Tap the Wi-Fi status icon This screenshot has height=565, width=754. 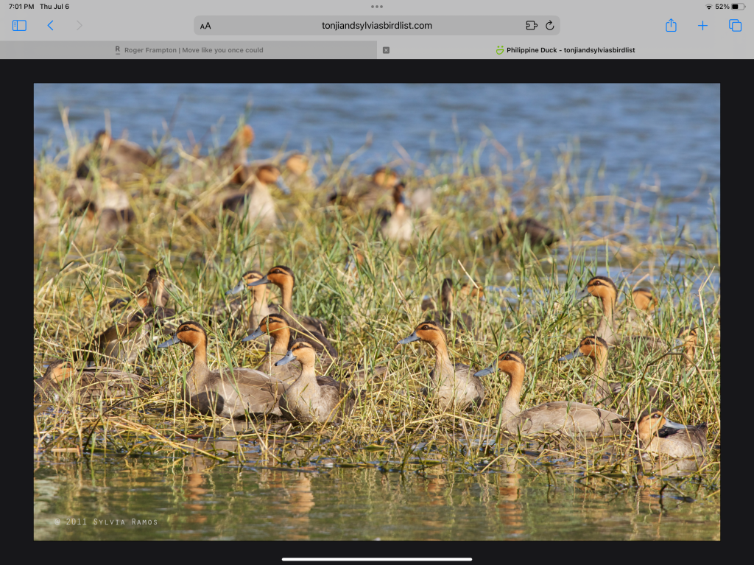[708, 7]
